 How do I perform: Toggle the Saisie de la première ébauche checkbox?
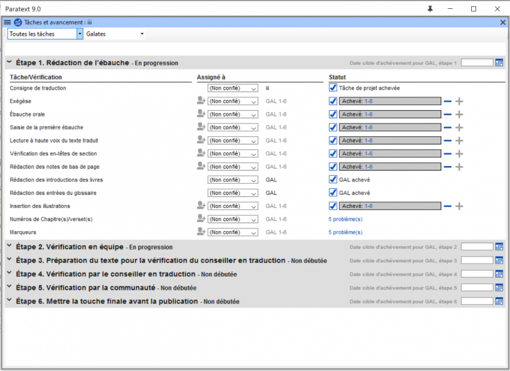pos(333,127)
